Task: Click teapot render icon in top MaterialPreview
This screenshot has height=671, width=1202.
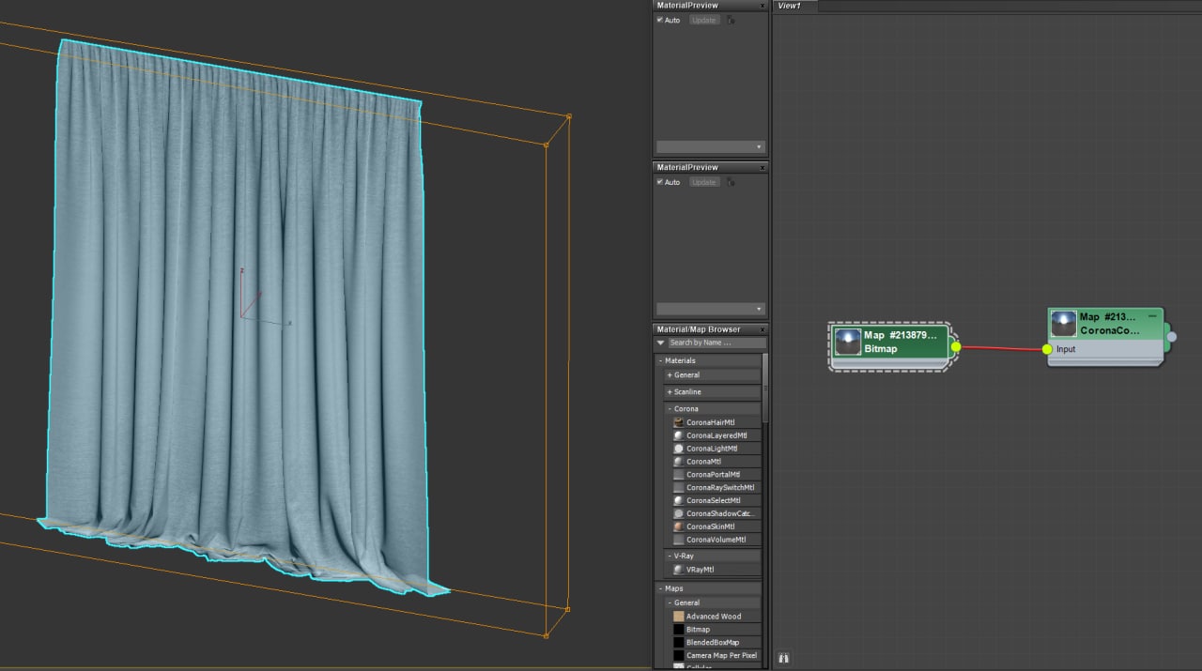Action: [731, 20]
